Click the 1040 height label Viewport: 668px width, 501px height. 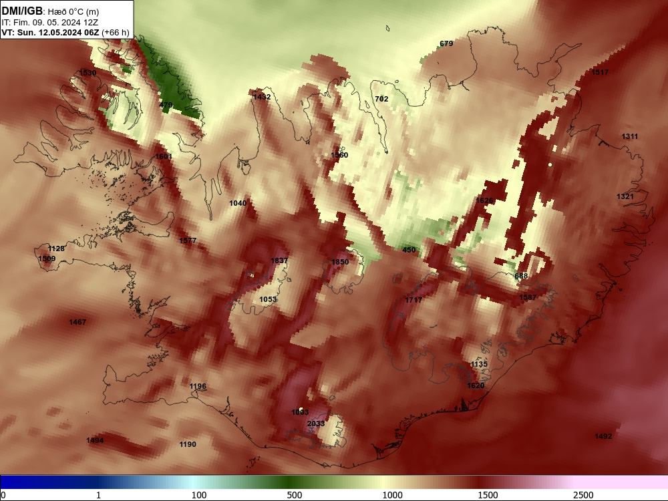[x=238, y=203]
